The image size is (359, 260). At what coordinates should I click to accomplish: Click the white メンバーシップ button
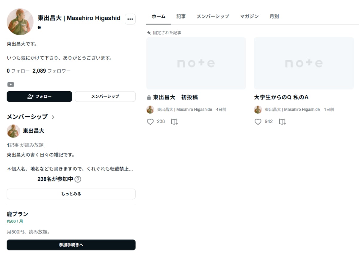105,97
